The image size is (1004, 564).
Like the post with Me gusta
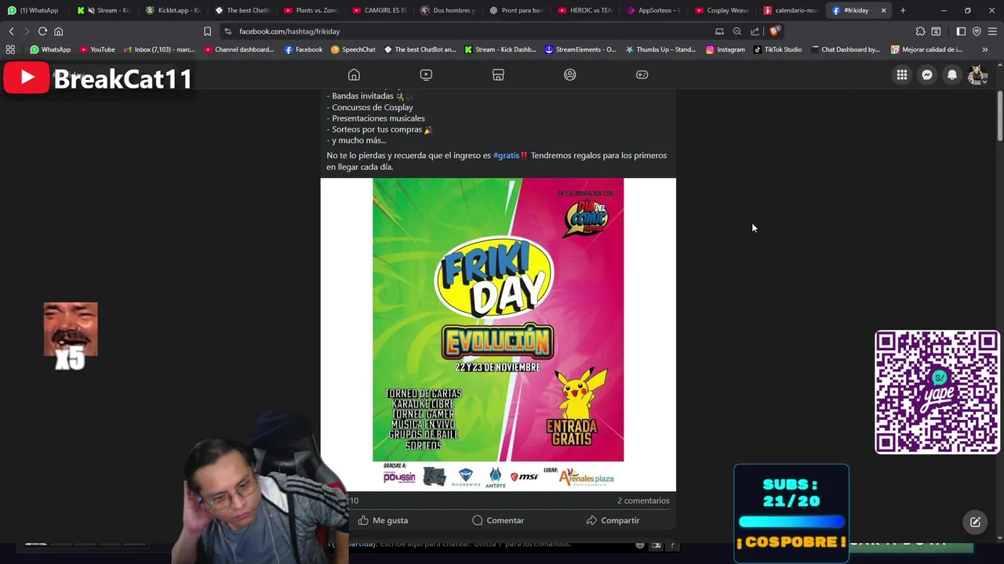(x=383, y=520)
